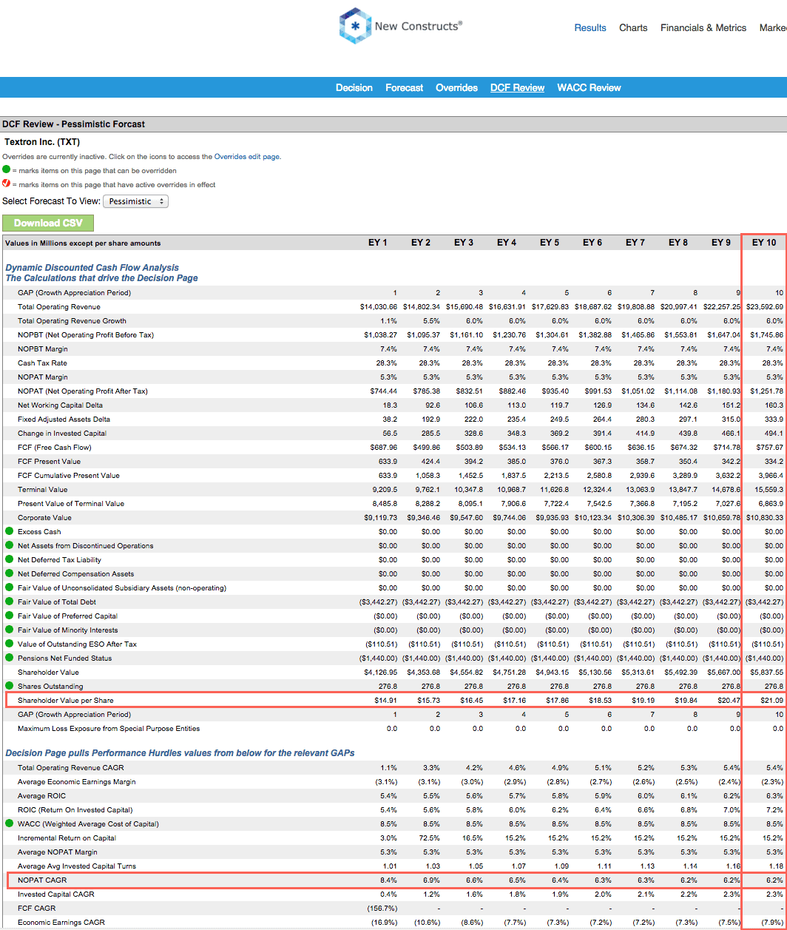
Task: Click the Economic Earnings CAGR row label
Action: tap(61, 922)
